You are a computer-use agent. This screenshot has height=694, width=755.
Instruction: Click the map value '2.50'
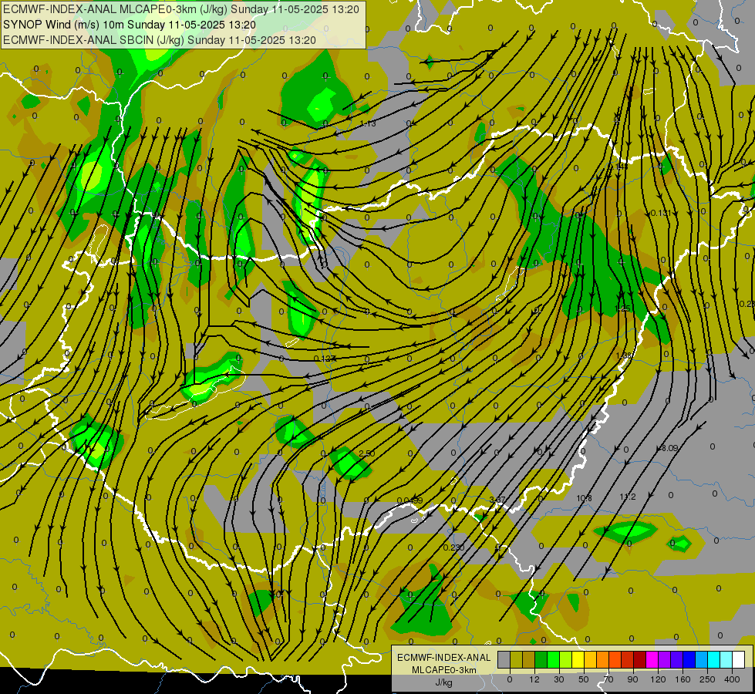click(x=367, y=453)
